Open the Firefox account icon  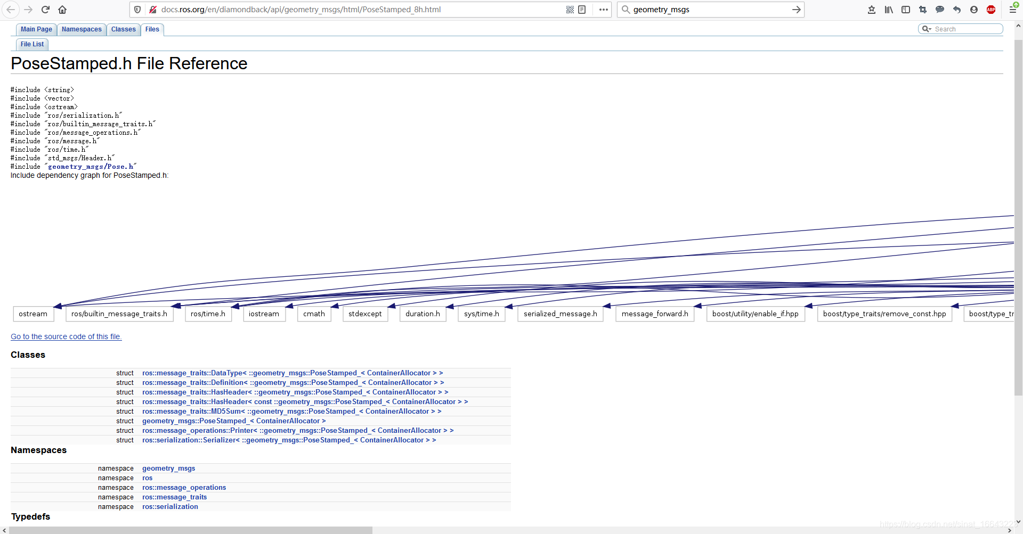[x=974, y=10]
